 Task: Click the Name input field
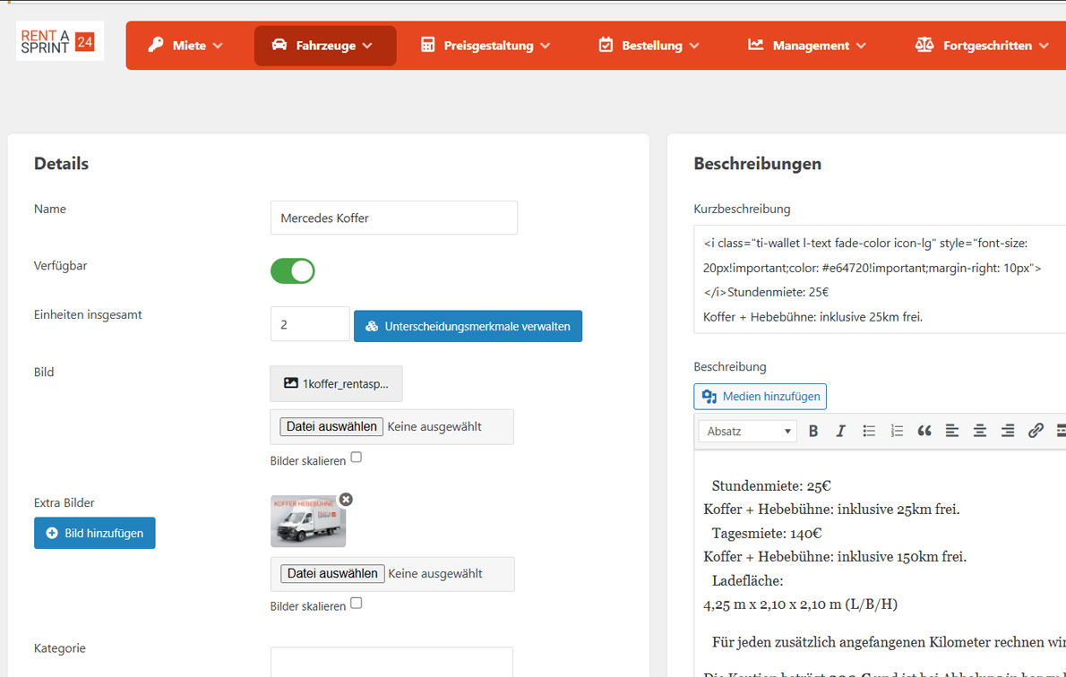[394, 218]
